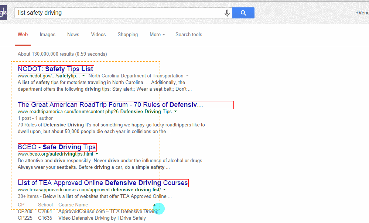
Task: Open dropdown arrow next to bceo.org URL
Action: [x=97, y=154]
